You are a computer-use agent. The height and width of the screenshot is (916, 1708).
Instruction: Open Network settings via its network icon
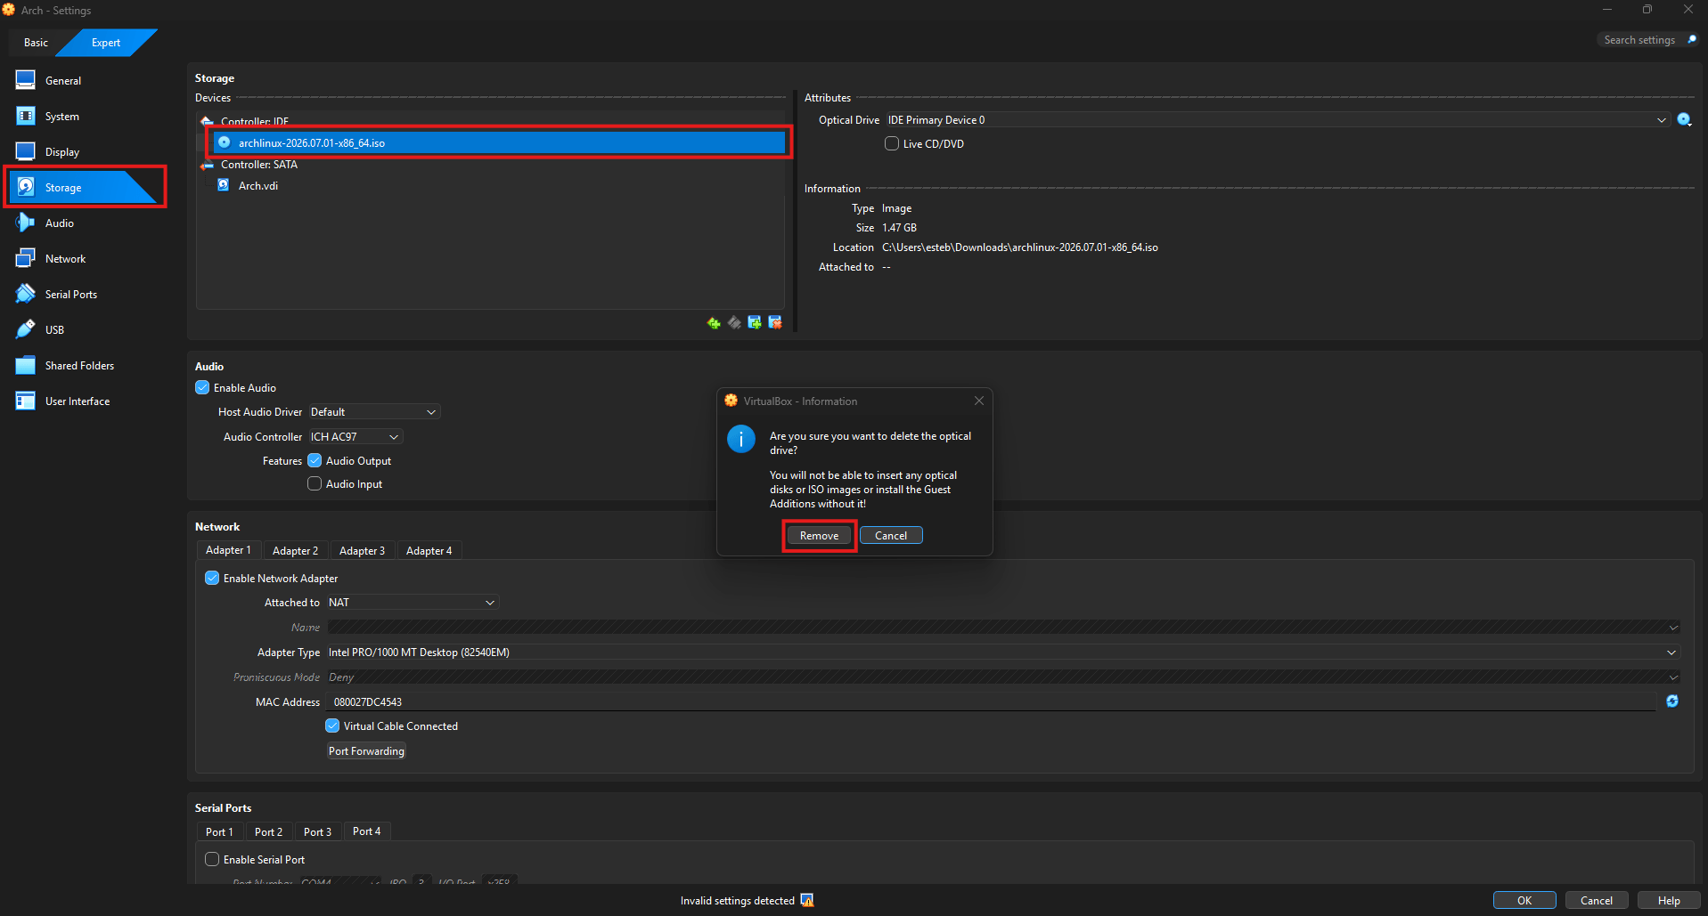pyautogui.click(x=26, y=258)
